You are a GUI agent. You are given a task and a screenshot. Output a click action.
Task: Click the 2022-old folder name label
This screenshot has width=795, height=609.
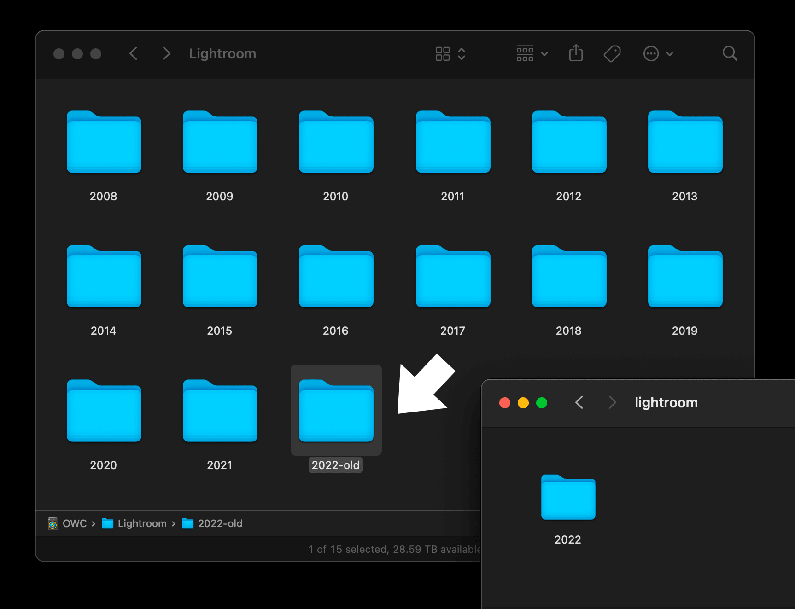[x=336, y=464]
